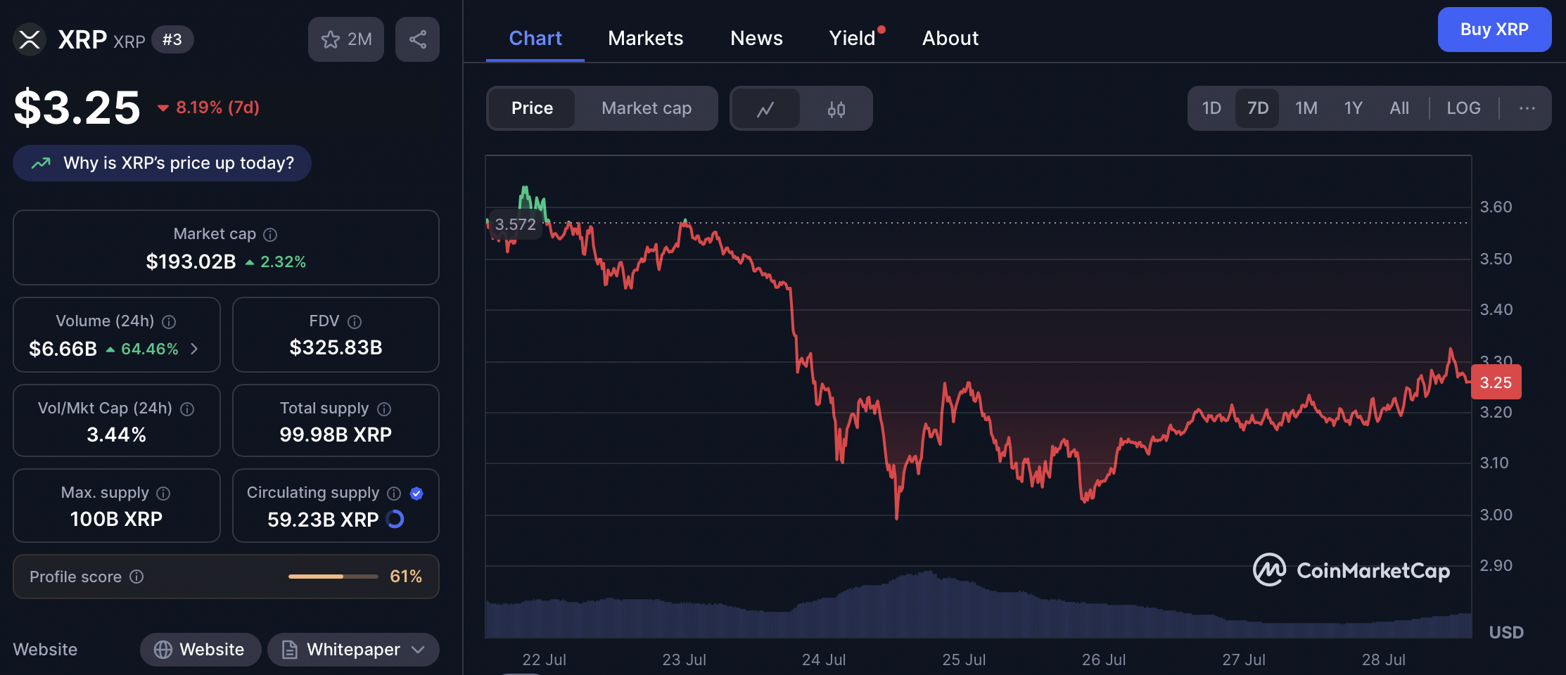1566x675 pixels.
Task: Click the $3.25 headline price
Action: pyautogui.click(x=77, y=108)
